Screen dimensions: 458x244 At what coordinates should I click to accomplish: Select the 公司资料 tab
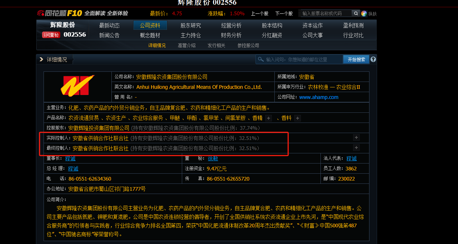[x=150, y=25]
